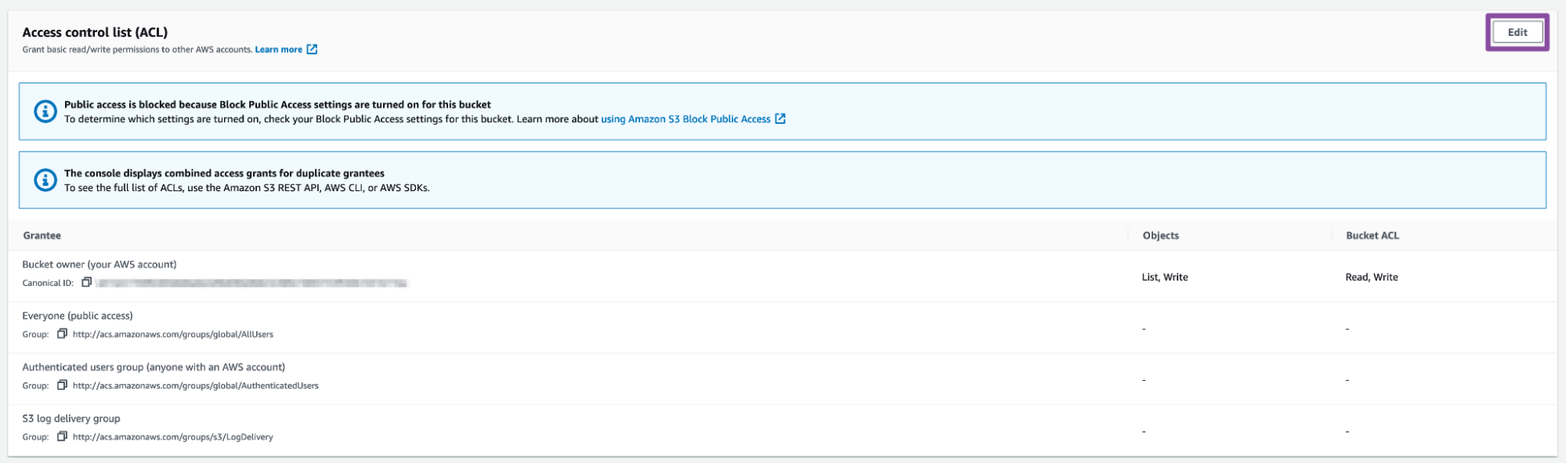
Task: Click the Objects column header
Action: tap(1160, 235)
